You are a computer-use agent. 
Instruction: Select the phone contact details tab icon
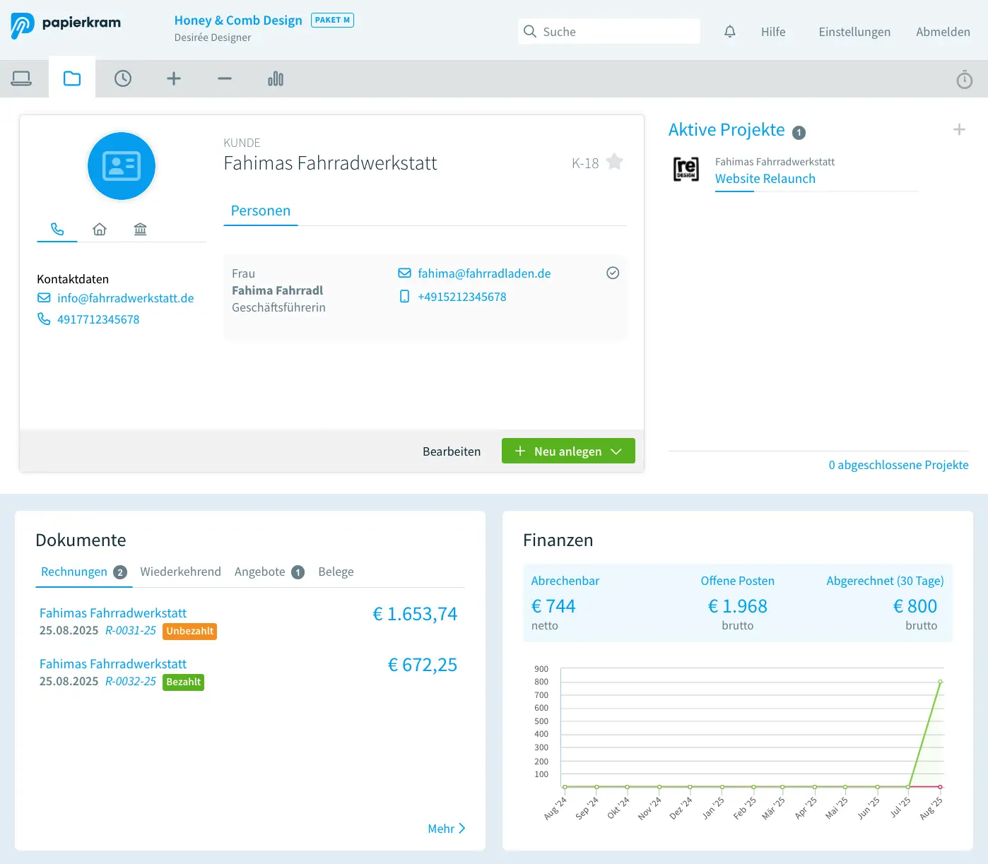[x=57, y=229]
